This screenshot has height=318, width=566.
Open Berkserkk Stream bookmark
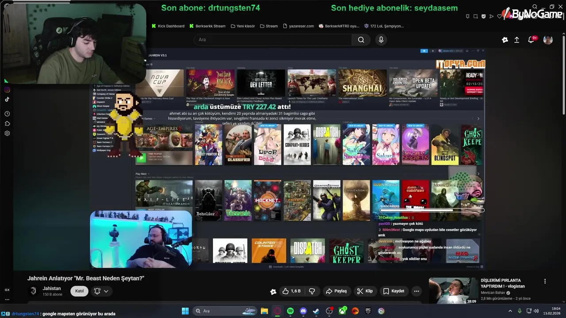[x=207, y=26]
